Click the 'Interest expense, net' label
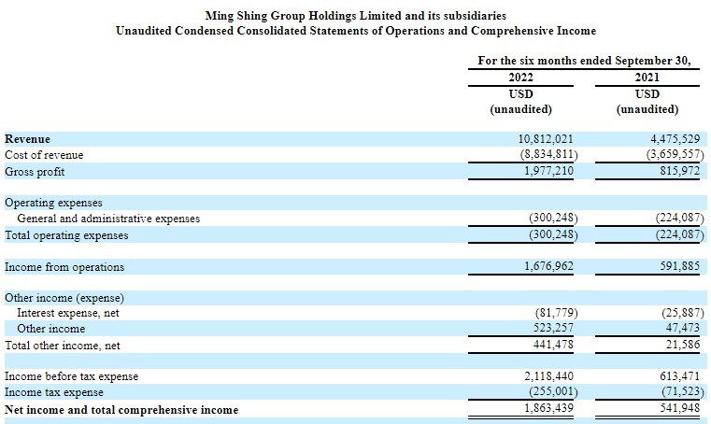The width and height of the screenshot is (711, 424). [x=68, y=313]
